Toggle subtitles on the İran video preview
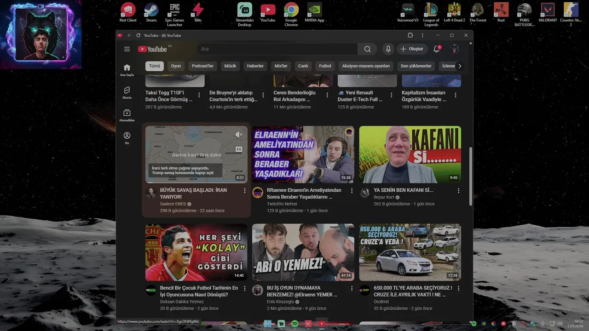 239,149
